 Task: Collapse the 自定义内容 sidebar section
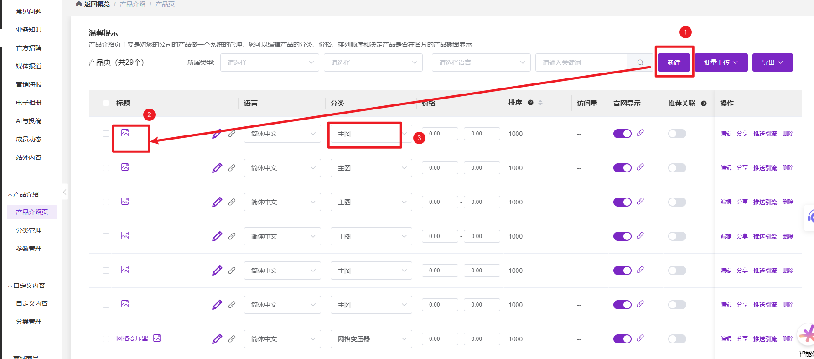tap(27, 286)
